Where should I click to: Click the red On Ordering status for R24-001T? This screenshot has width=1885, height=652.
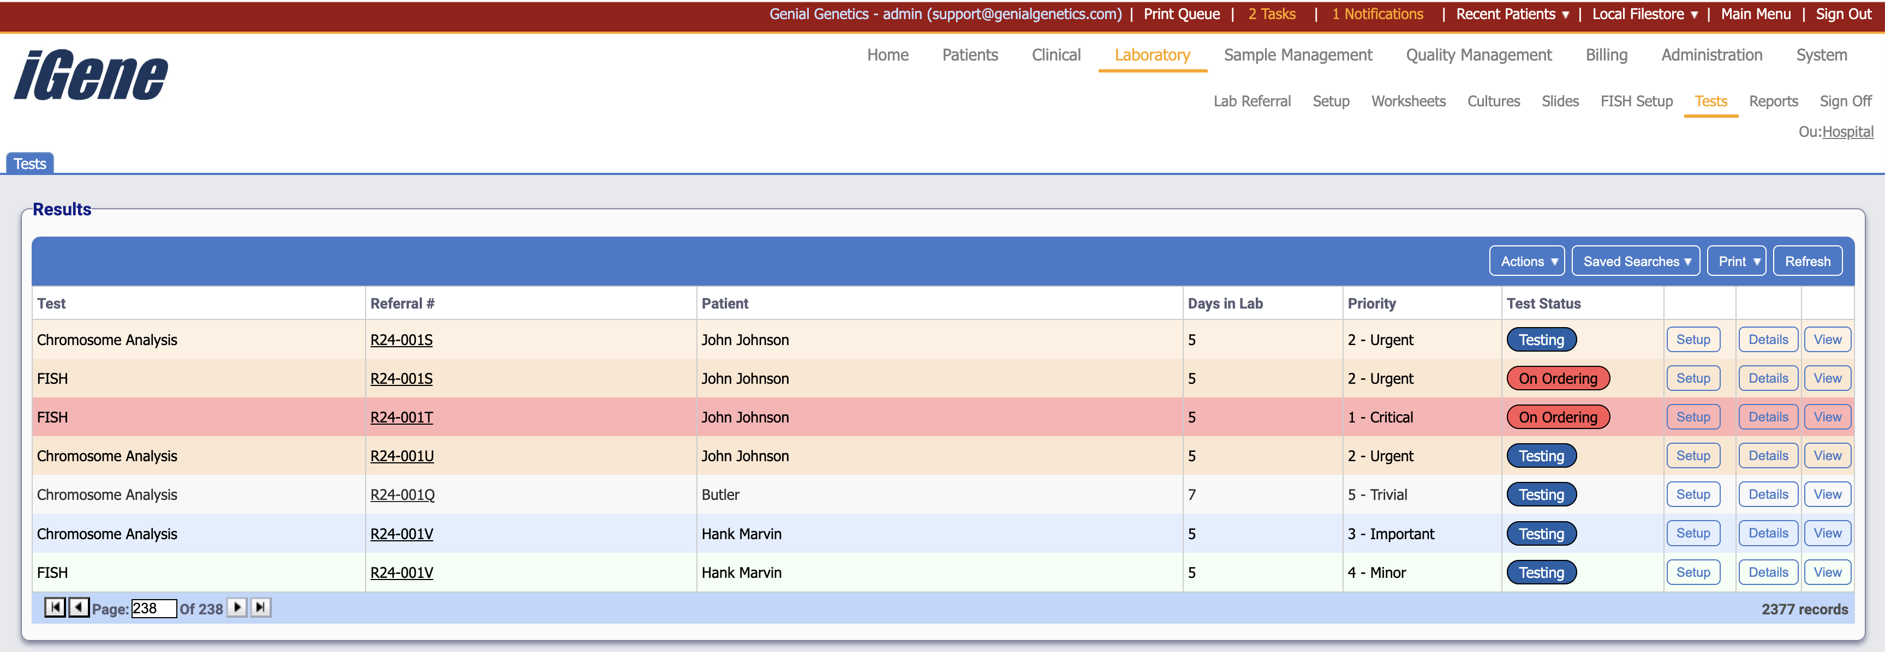tap(1557, 418)
